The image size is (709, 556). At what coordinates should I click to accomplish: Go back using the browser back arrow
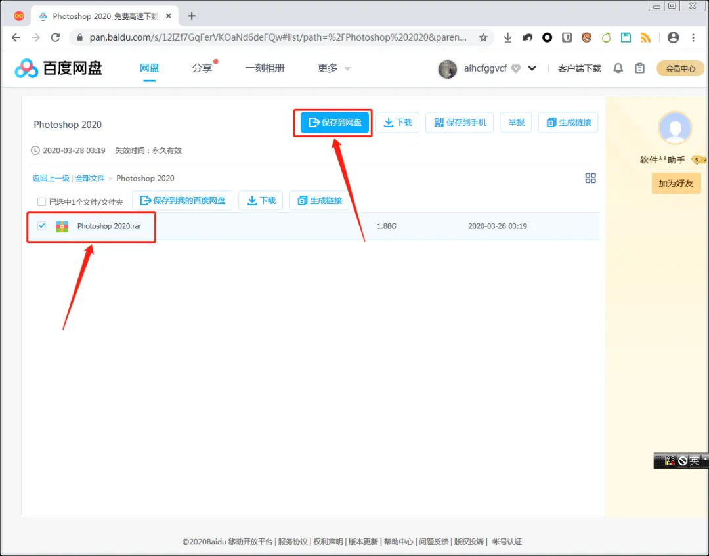tap(16, 37)
